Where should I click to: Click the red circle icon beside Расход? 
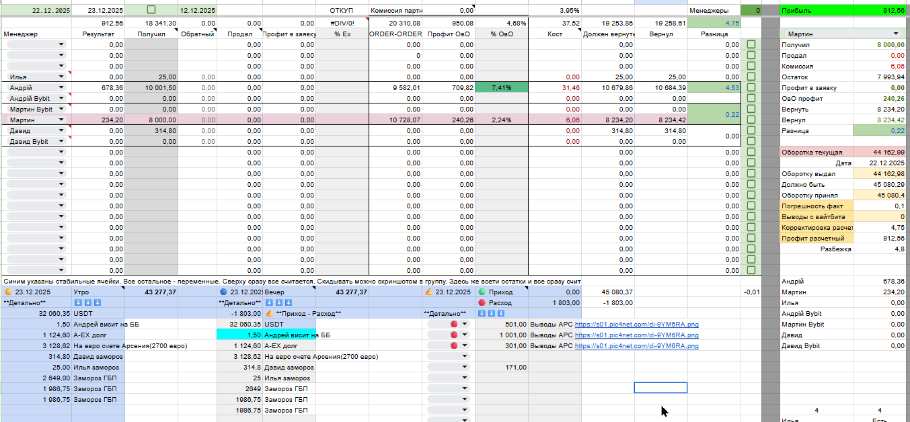[482, 303]
